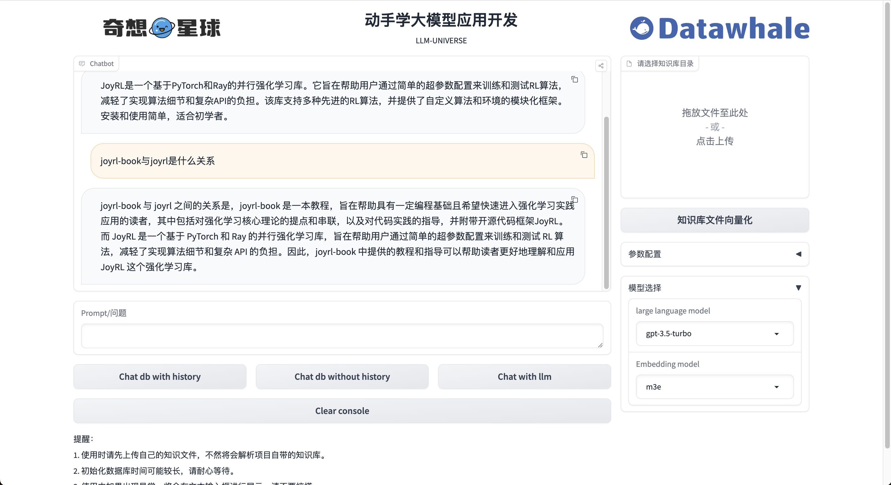Screen dimensions: 891x485
Task: Click the file upload drop area 点击上传
Action: click(x=715, y=127)
